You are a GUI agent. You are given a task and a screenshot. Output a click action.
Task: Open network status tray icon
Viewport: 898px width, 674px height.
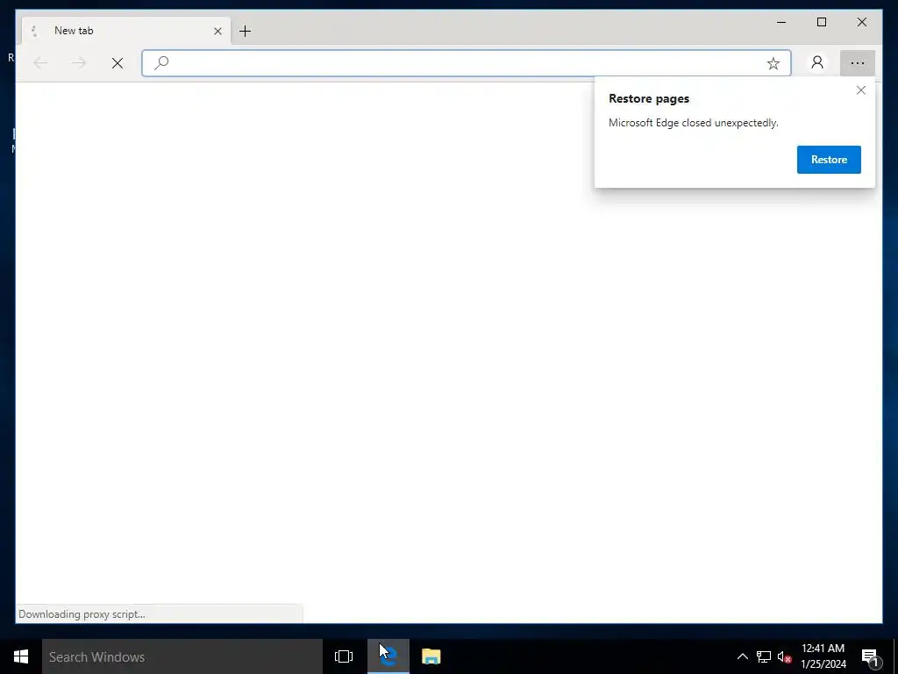[x=764, y=656]
